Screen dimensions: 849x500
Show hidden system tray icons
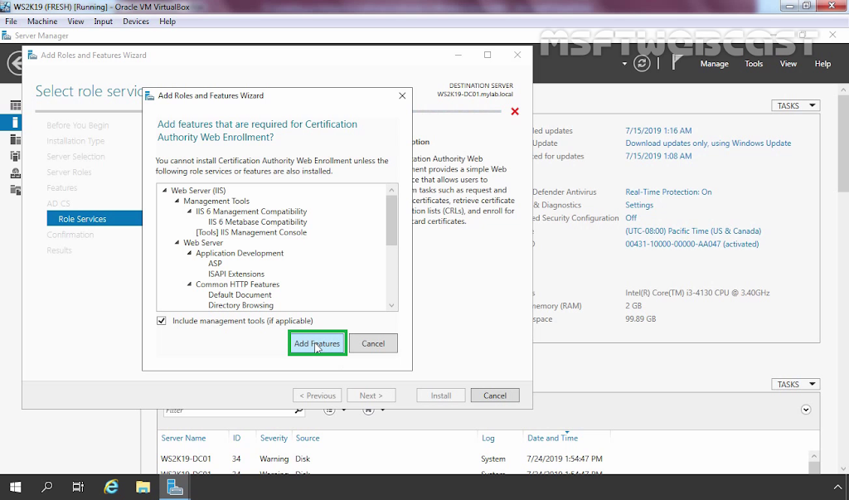(x=838, y=488)
